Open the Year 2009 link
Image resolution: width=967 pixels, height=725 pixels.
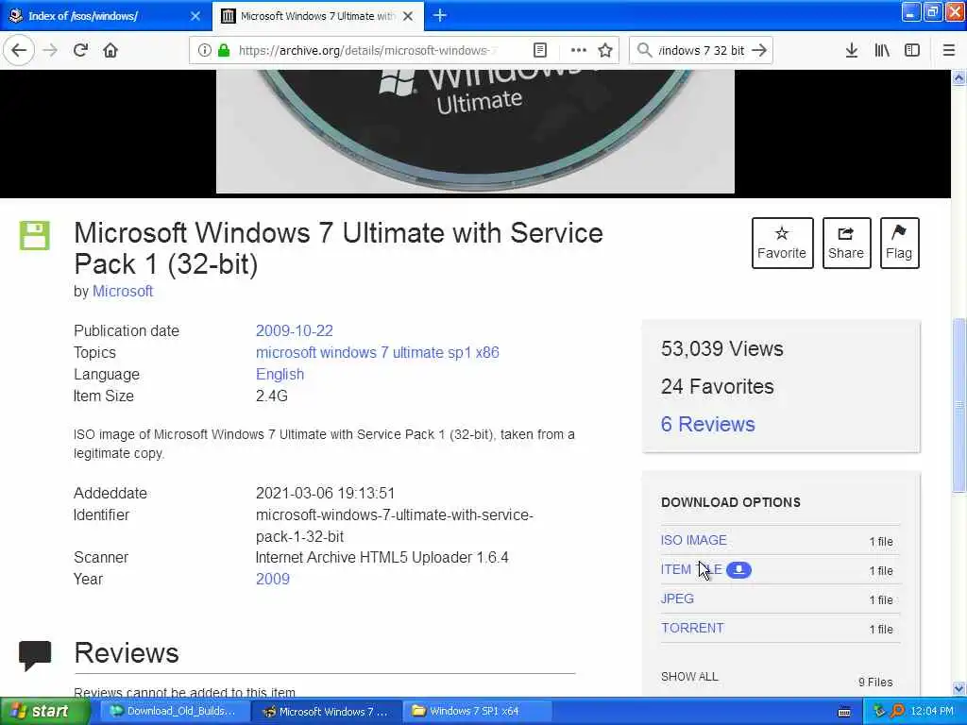(273, 579)
